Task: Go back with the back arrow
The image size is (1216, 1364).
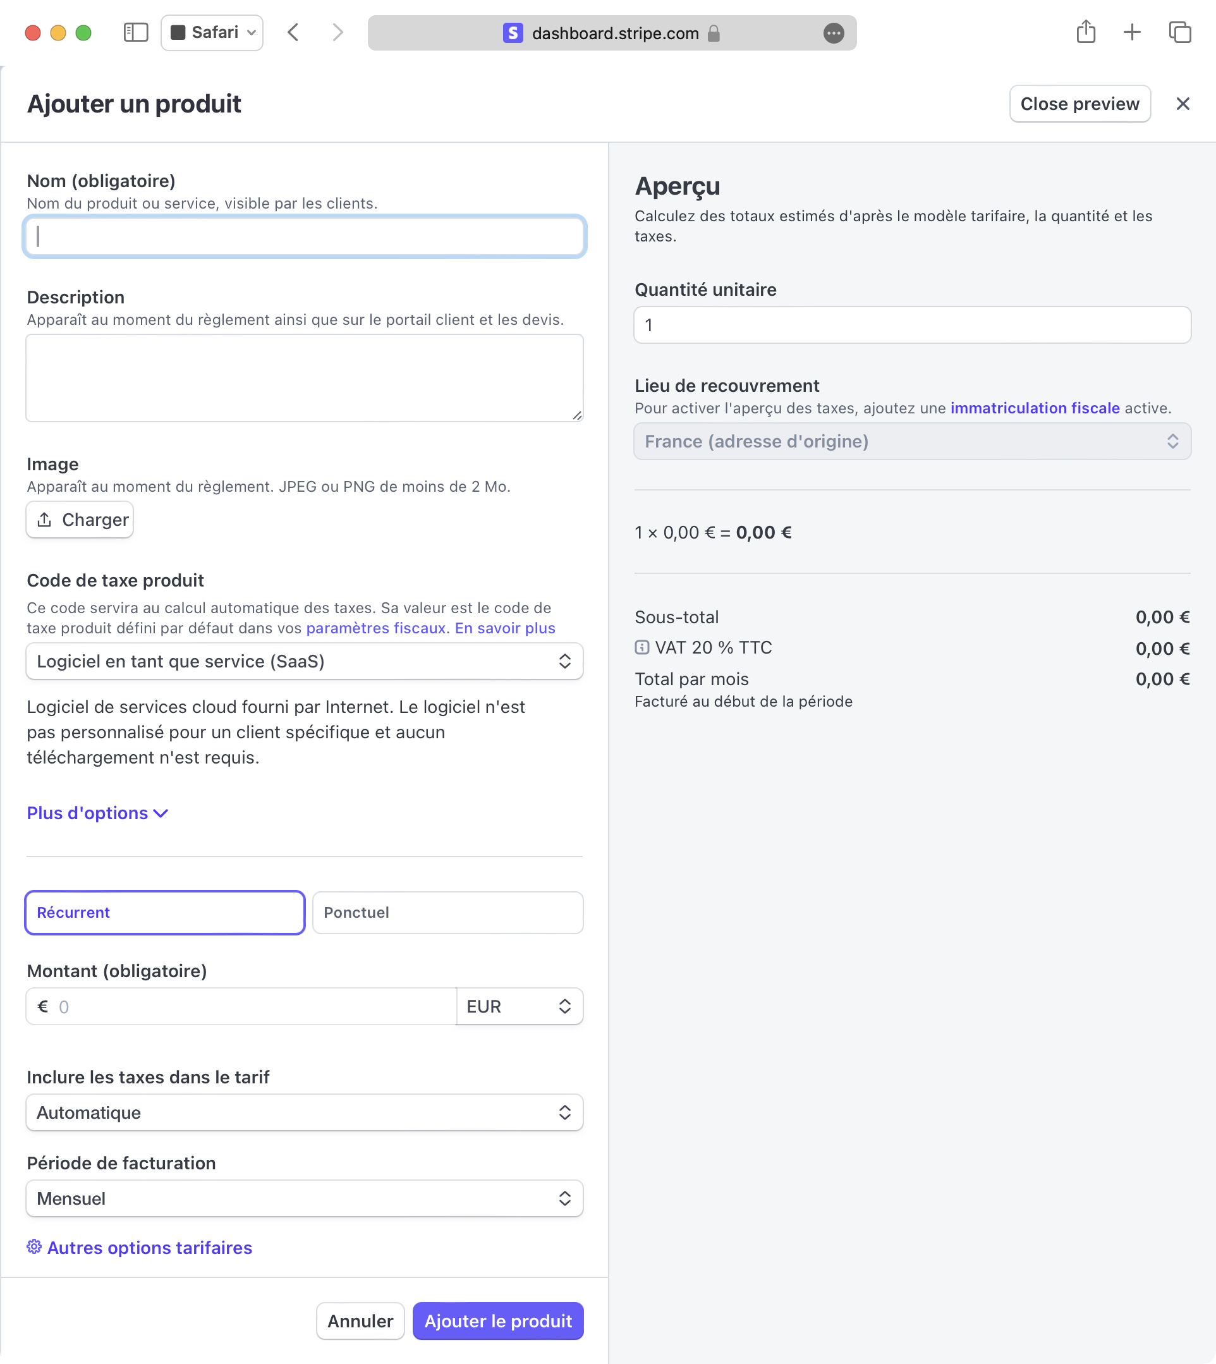Action: coord(293,32)
